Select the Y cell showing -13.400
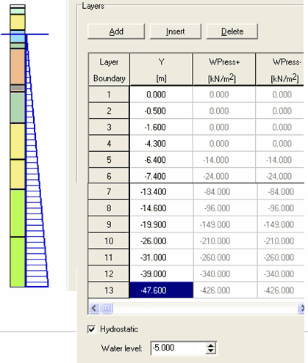308x363 pixels. 161,191
